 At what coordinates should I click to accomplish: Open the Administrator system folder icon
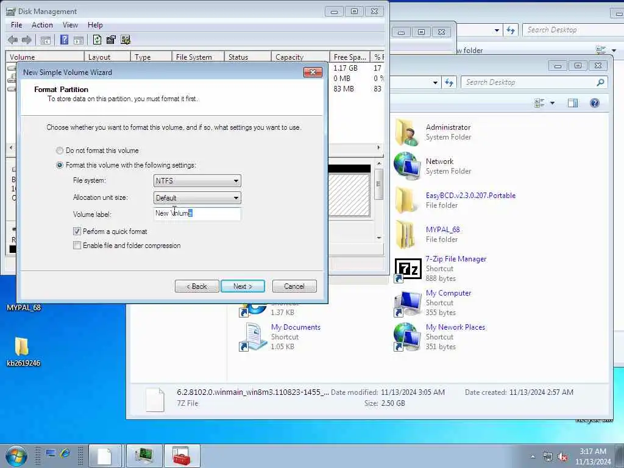click(x=406, y=132)
